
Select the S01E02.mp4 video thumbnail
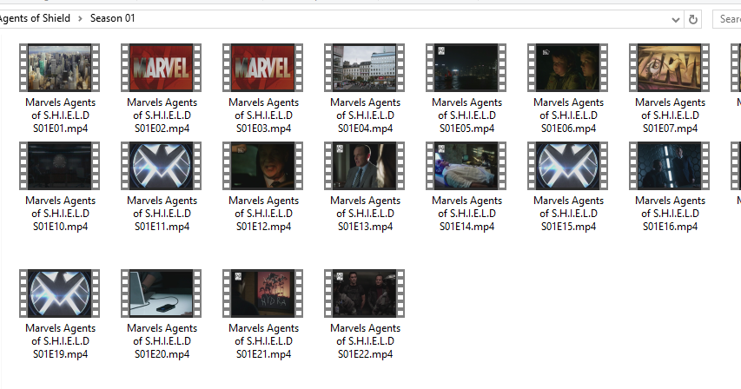(162, 68)
